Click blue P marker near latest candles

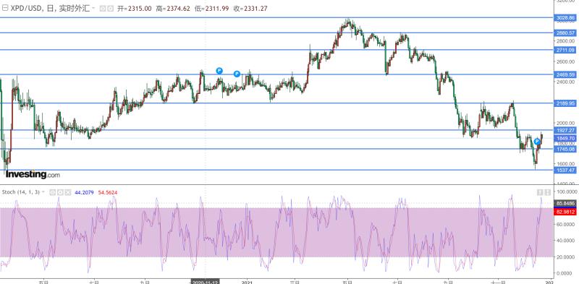537,141
